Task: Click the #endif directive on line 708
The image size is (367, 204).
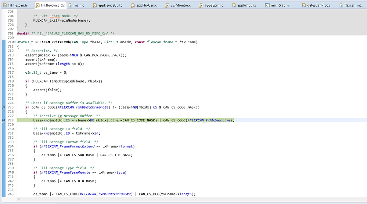Action: [x=23, y=33]
